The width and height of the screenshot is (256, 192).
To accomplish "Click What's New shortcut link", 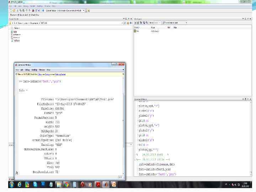I will tap(34, 15).
